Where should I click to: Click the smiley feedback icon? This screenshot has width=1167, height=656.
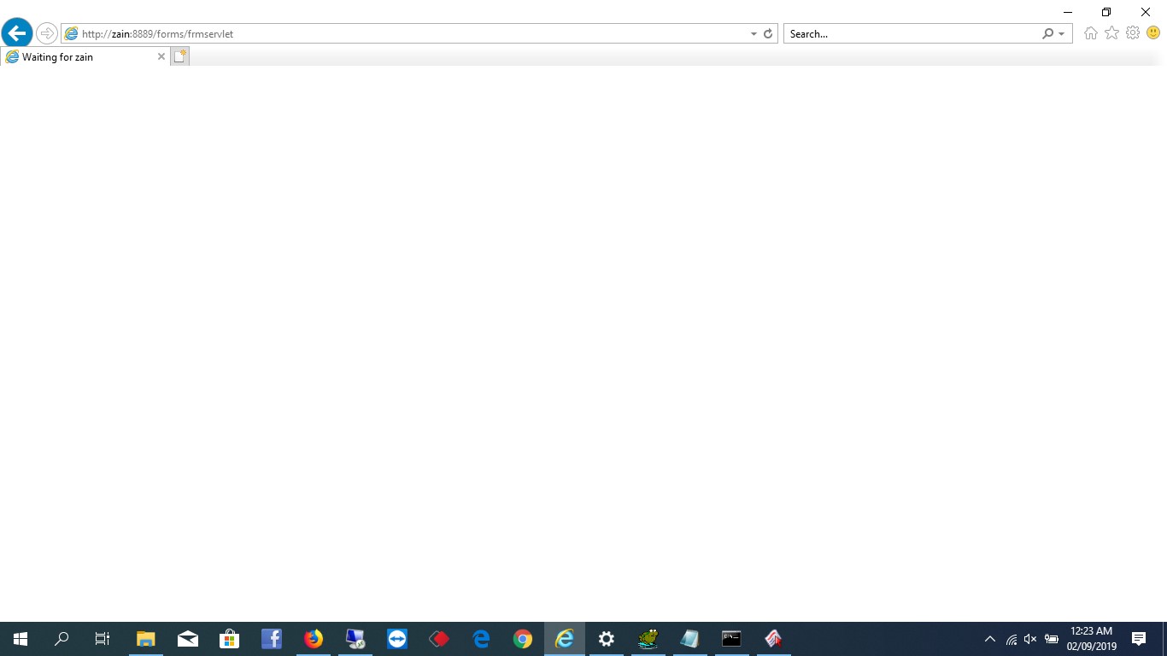point(1153,33)
